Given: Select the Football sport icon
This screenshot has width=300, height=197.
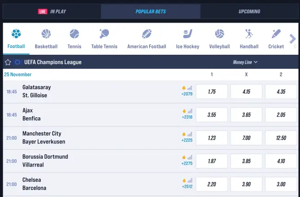Looking at the screenshot, I should 16,34.
